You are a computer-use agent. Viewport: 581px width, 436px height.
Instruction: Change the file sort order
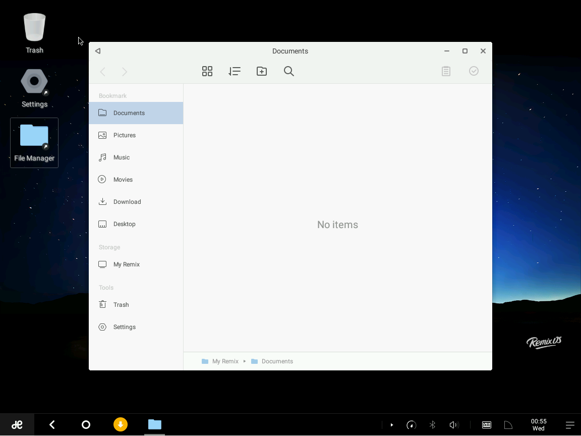(x=235, y=71)
